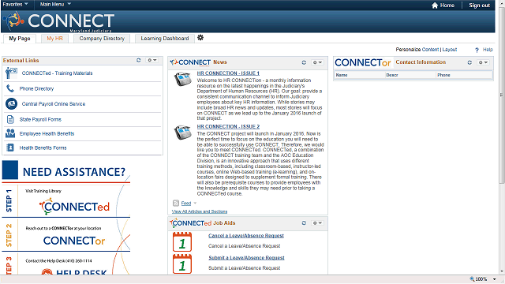Click the Home text link
This screenshot has width=505, height=284.
click(x=447, y=6)
